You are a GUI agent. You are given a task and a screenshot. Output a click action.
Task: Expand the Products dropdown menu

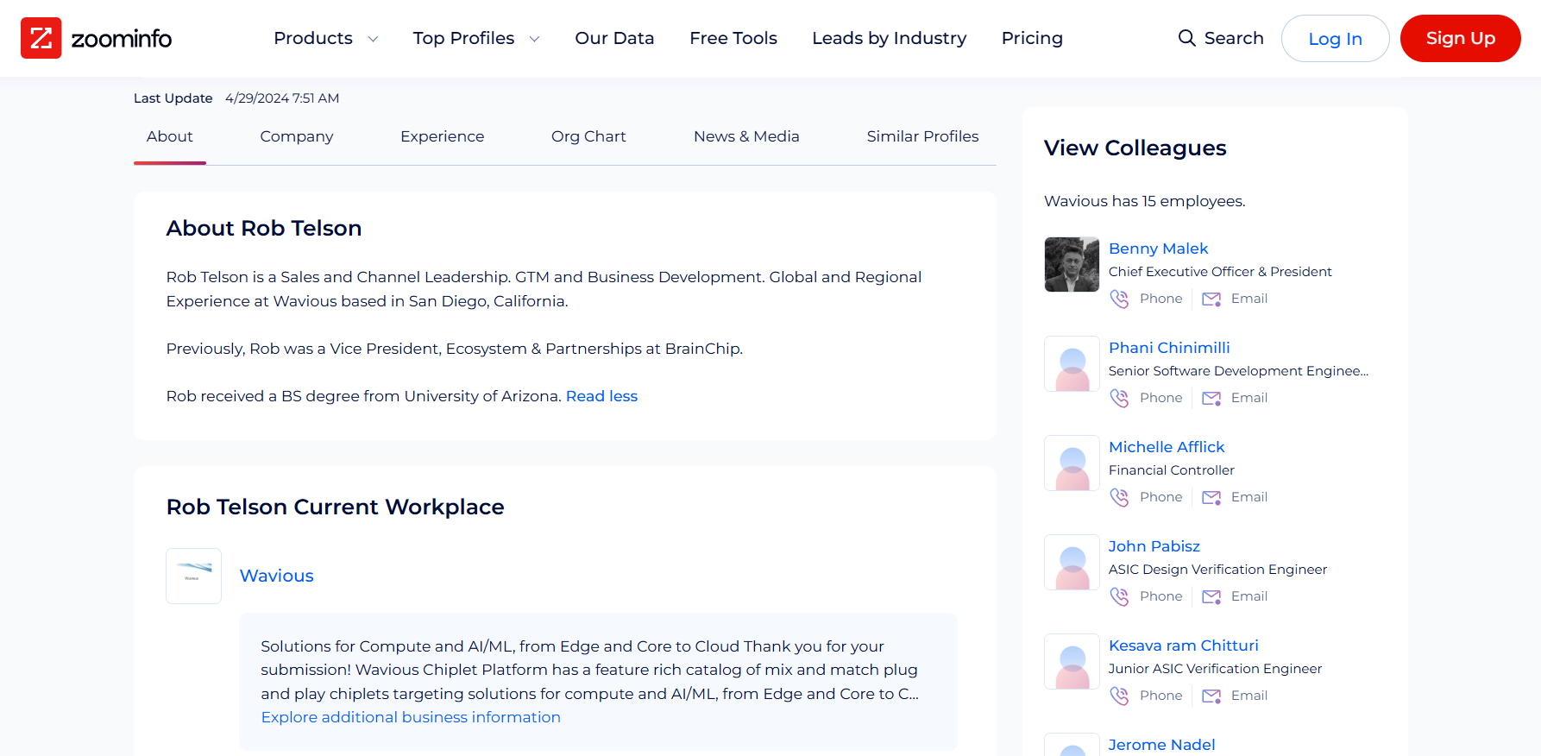point(325,38)
